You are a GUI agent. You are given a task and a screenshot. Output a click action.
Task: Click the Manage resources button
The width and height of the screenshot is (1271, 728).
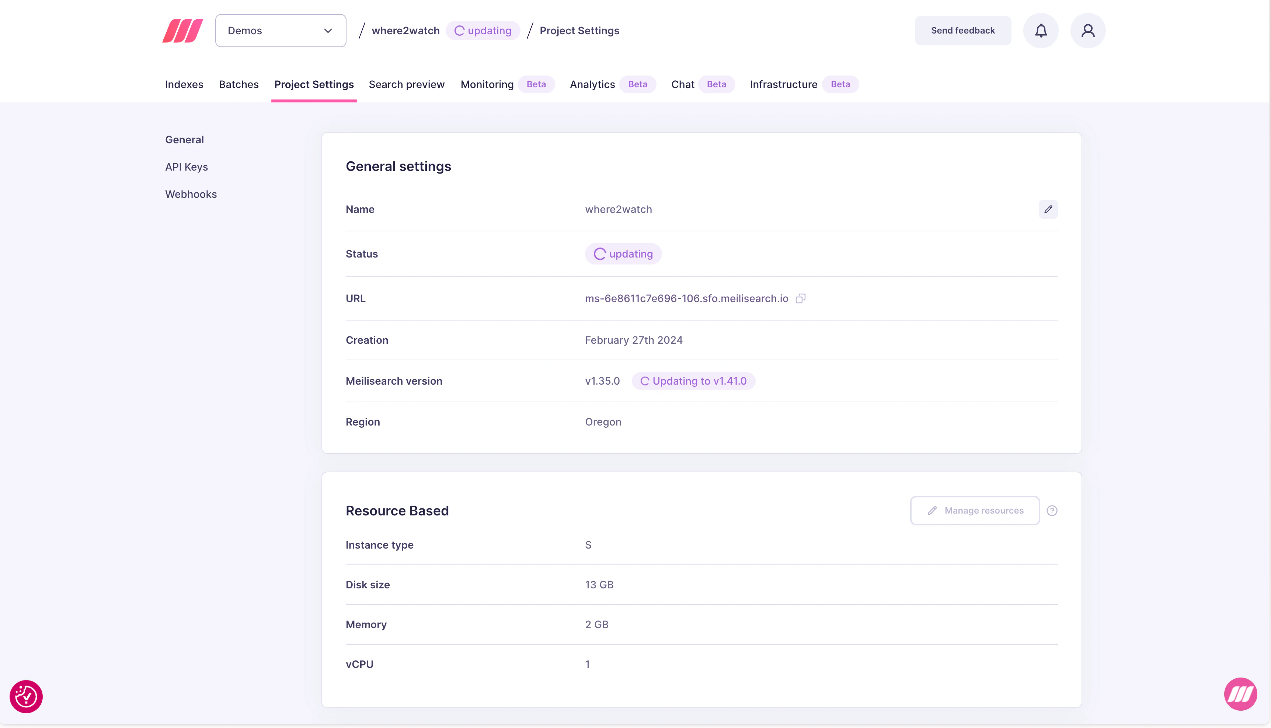[974, 511]
